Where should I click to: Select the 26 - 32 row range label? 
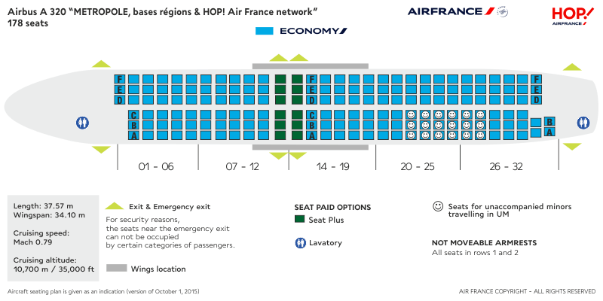[506, 166]
